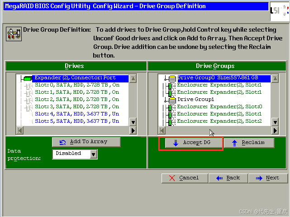Click the Drive Group Definition wizard icon

pyautogui.click(x=14, y=34)
